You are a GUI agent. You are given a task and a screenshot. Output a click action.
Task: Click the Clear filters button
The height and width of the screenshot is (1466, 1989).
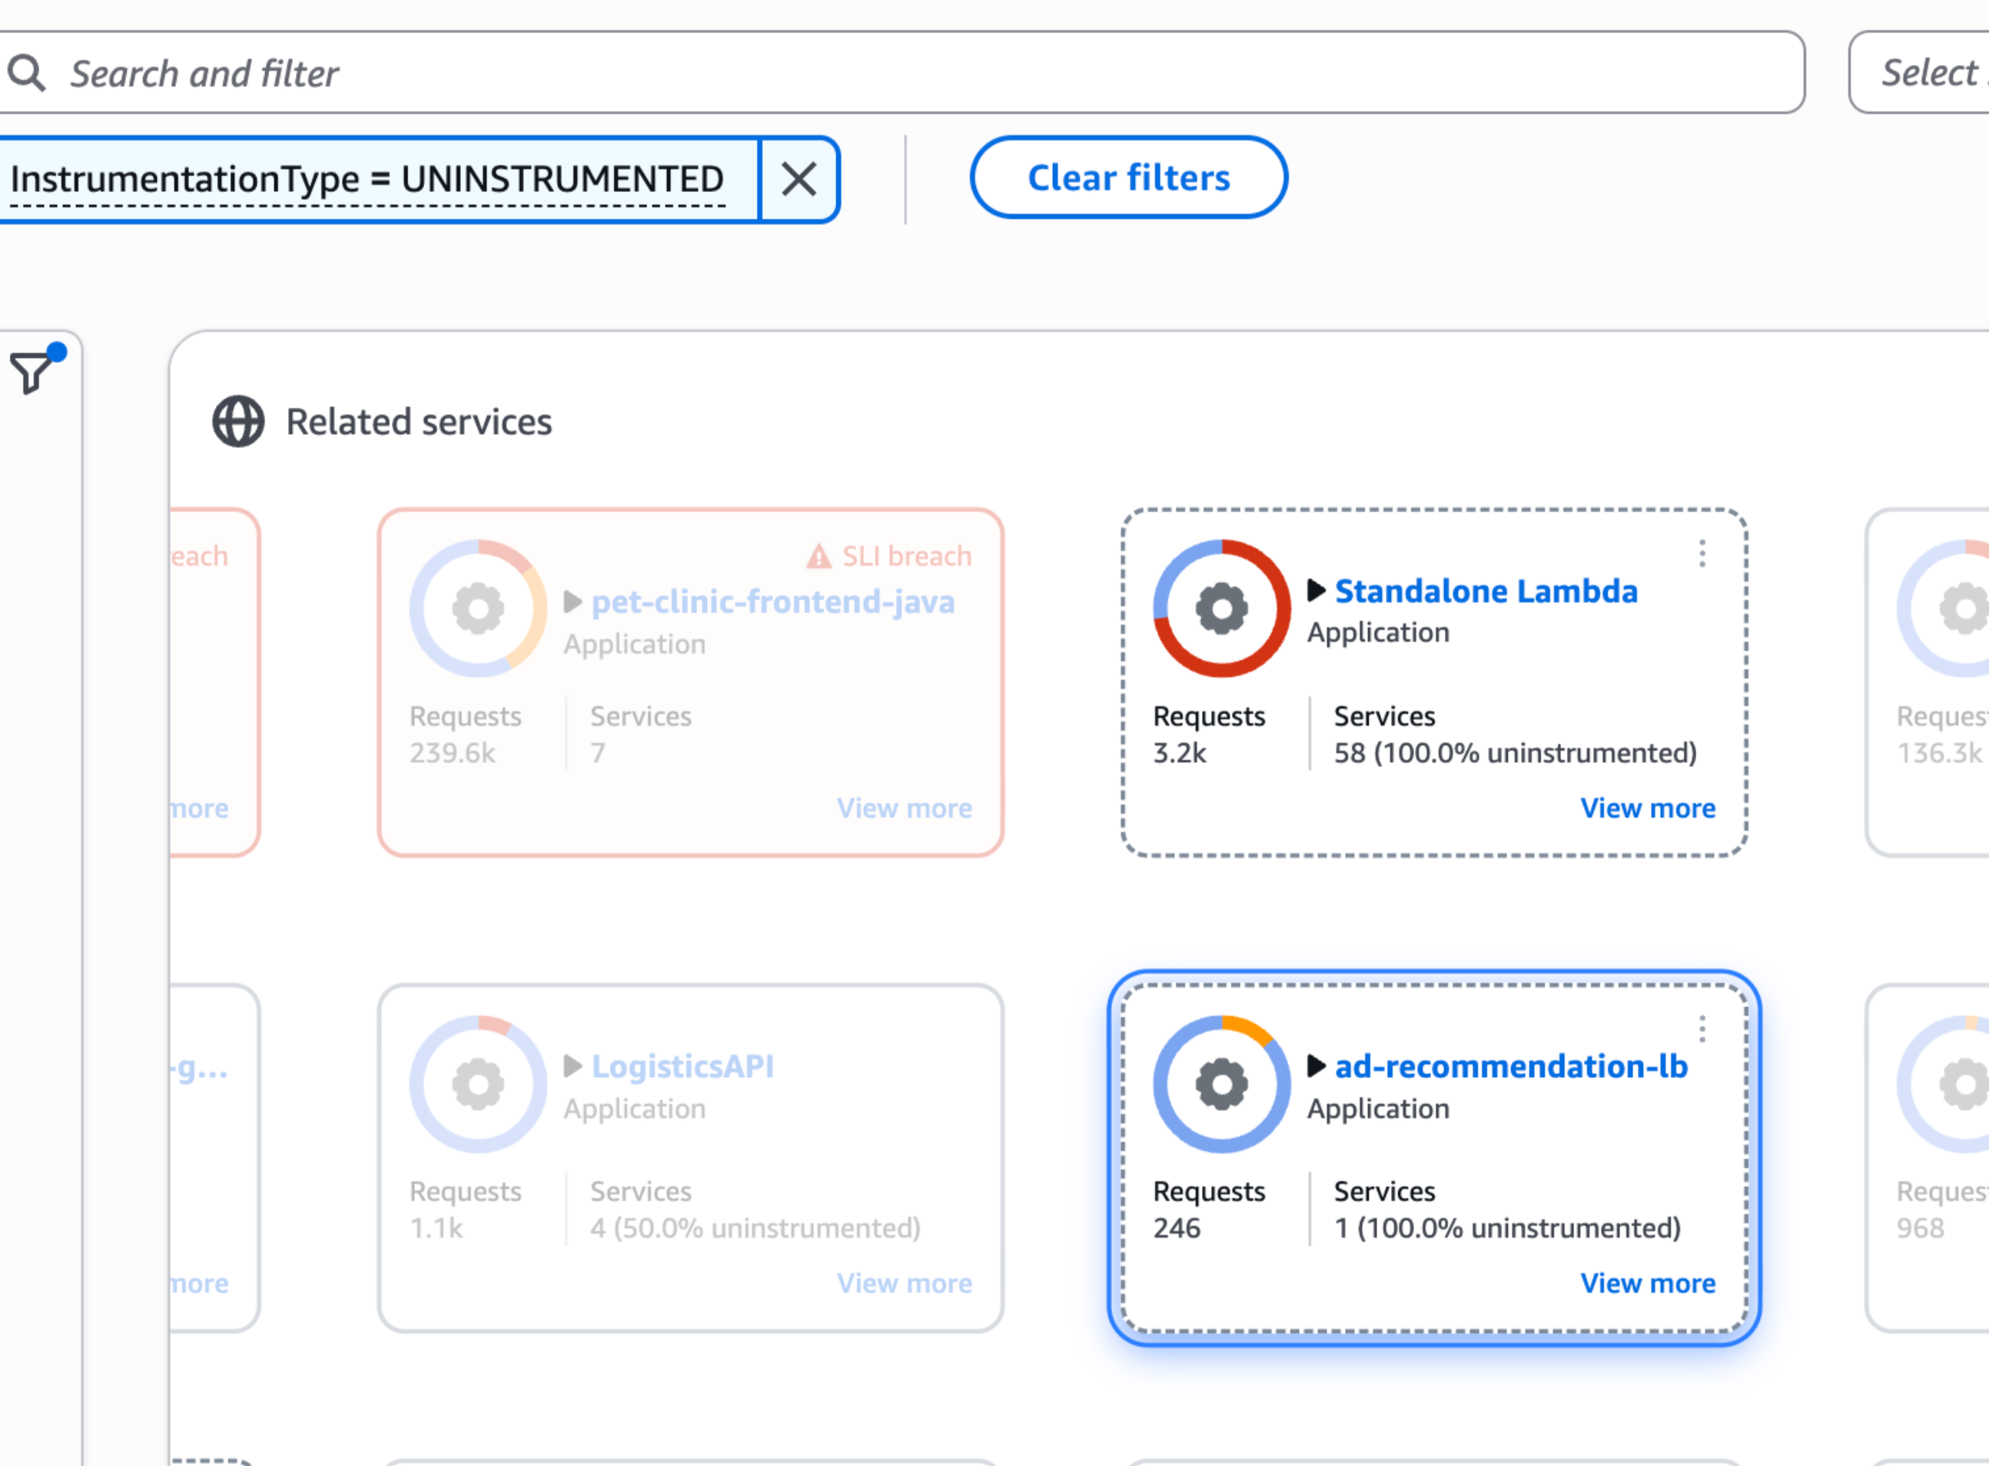click(x=1128, y=177)
